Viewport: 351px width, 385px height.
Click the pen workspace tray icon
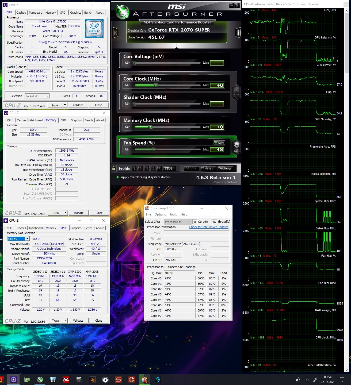[x=315, y=380]
